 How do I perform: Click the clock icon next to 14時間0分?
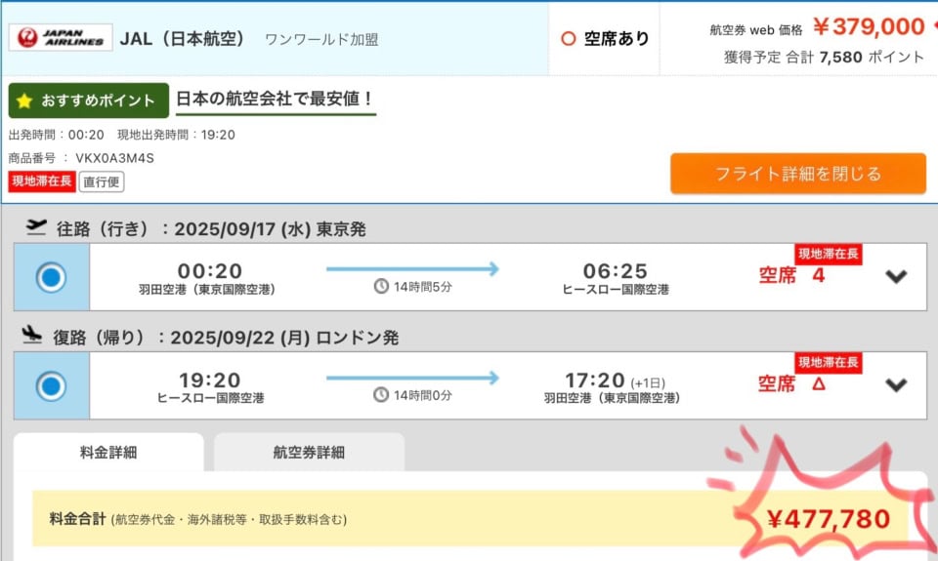381,394
